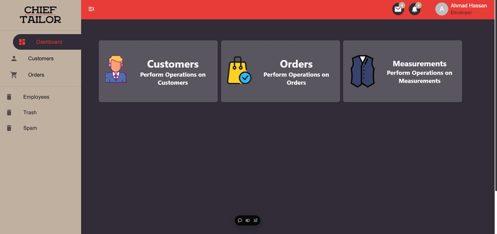Select Dashboard in the sidebar

pos(47,42)
